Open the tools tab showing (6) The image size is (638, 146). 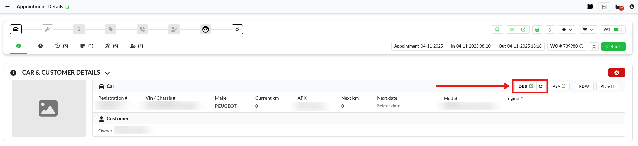tap(111, 46)
